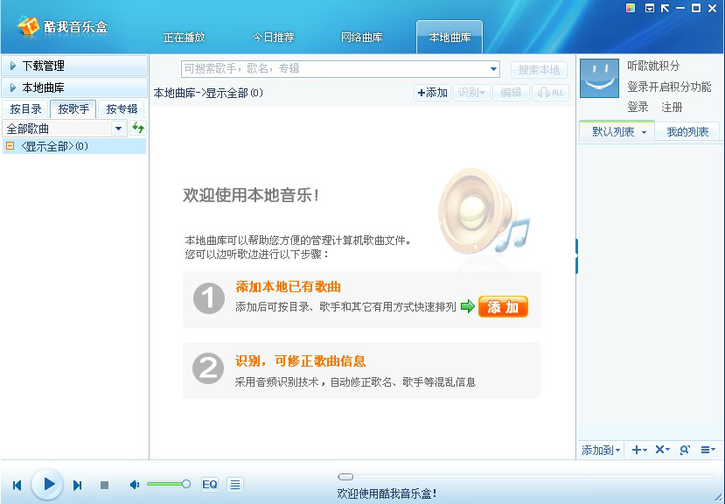Click 识别，可修正歌曲信息 heading link
The image size is (725, 504).
pyautogui.click(x=301, y=361)
